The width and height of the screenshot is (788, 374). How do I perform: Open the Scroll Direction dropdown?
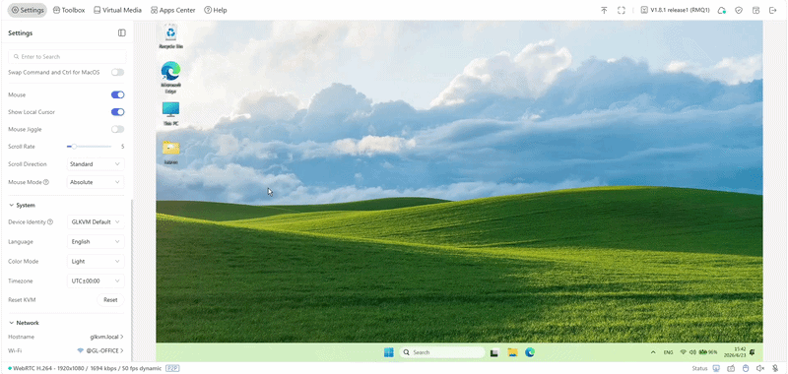96,164
